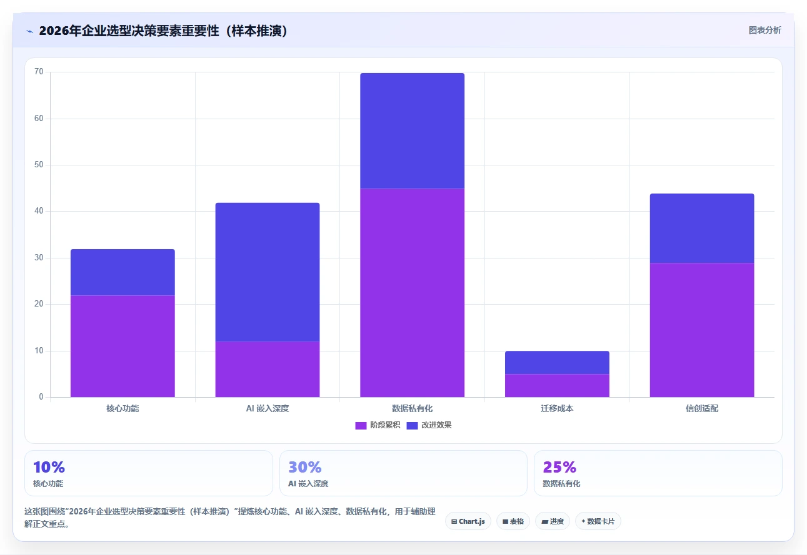The image size is (807, 555).
Task: Click the 迁移成本 x-axis label
Action: (x=557, y=409)
